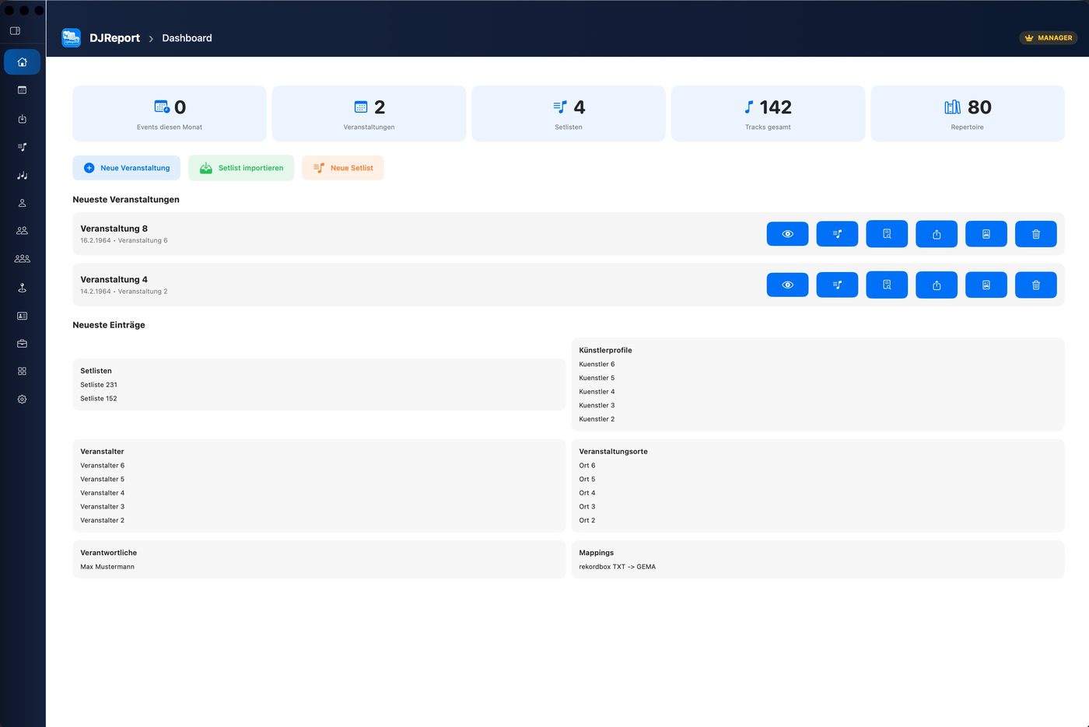
Task: Open the ID-card profile icon in sidebar
Action: pyautogui.click(x=22, y=315)
